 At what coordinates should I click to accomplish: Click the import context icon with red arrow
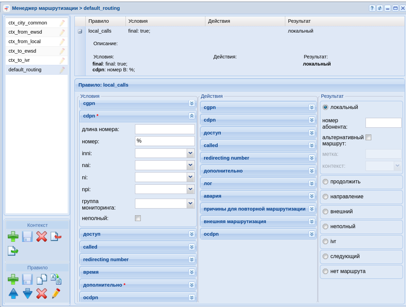56,236
